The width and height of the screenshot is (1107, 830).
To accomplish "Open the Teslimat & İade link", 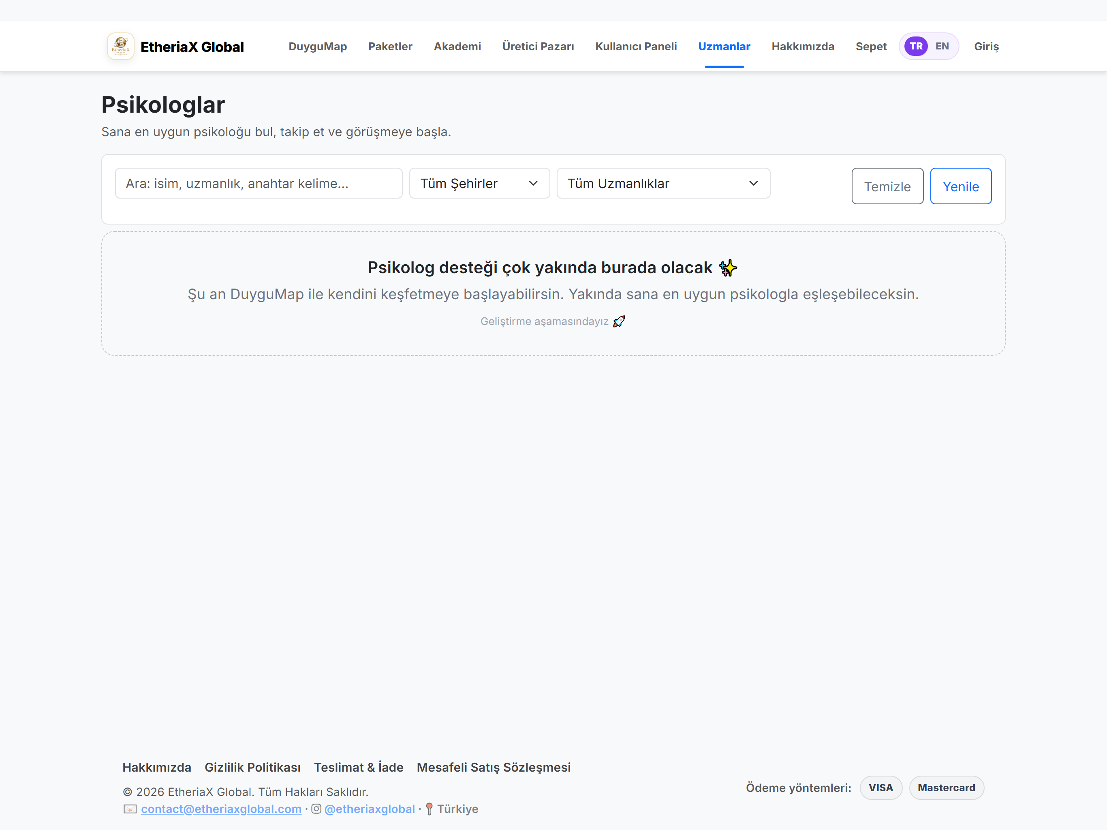I will 358,768.
